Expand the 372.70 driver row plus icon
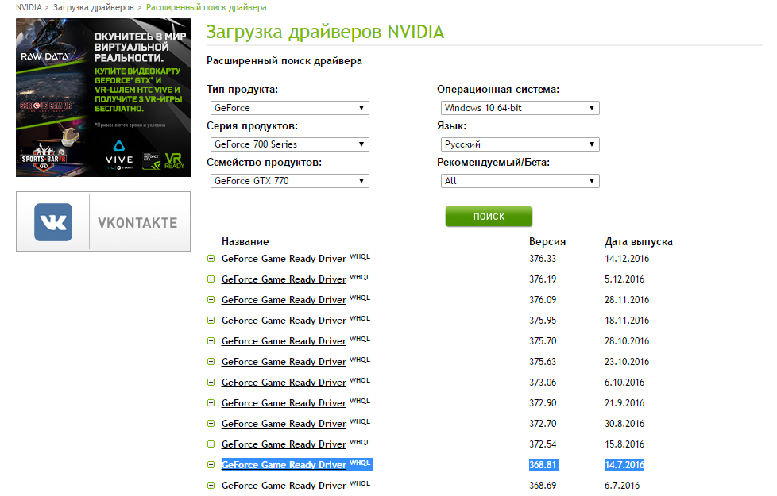 point(211,424)
